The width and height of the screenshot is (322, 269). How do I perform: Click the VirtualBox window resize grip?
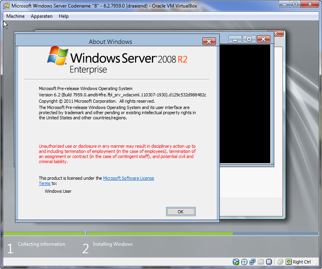pyautogui.click(x=316, y=263)
